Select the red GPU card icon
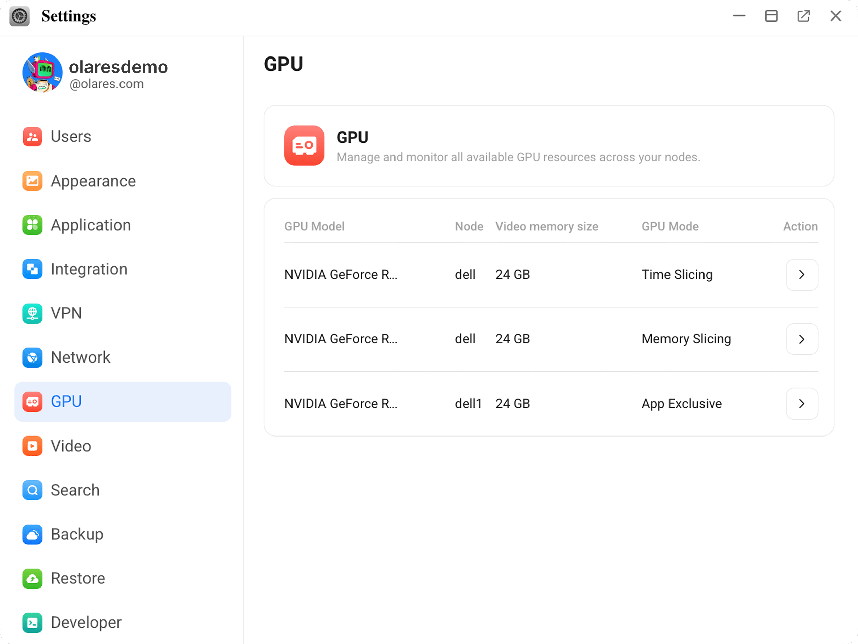The image size is (858, 644). tap(33, 402)
